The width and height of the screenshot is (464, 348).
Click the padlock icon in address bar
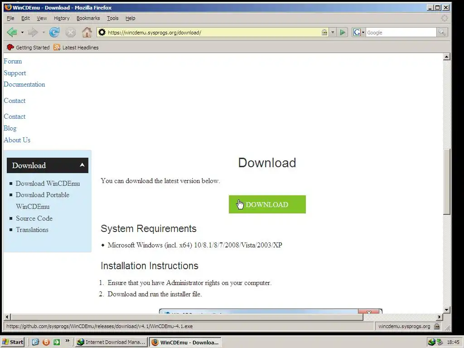(x=324, y=32)
